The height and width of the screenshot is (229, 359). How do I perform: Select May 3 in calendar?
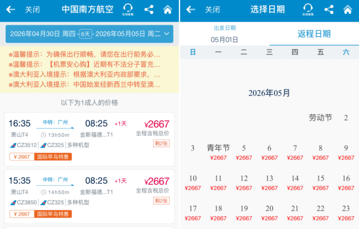[x=193, y=148]
